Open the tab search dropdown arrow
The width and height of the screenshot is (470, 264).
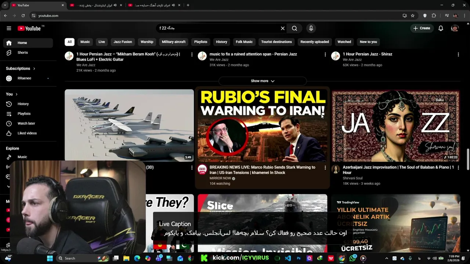click(5, 5)
